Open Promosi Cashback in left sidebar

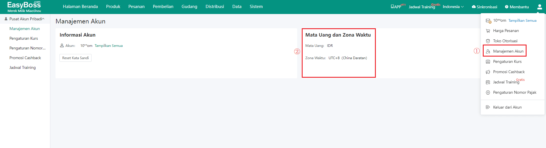pos(25,58)
